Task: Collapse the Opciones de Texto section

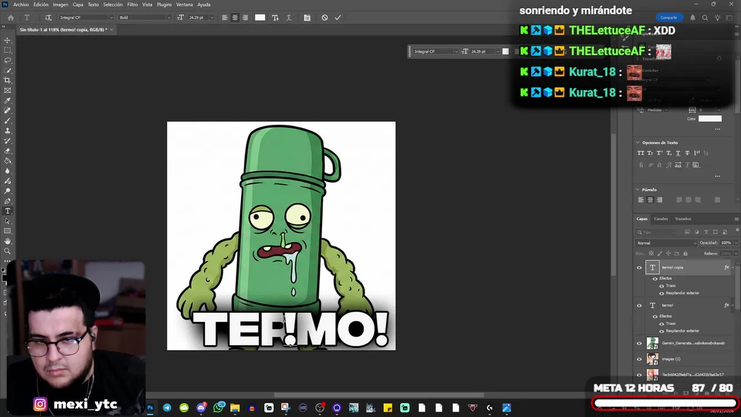Action: click(x=638, y=142)
